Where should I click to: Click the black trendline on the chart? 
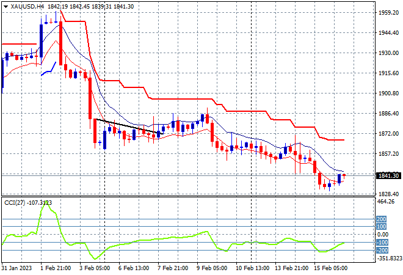(130, 127)
